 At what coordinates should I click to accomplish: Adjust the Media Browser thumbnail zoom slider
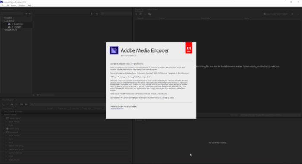click(x=47, y=95)
